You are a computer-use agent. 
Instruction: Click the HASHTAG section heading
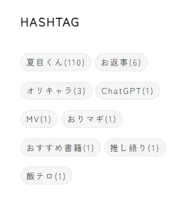(50, 22)
